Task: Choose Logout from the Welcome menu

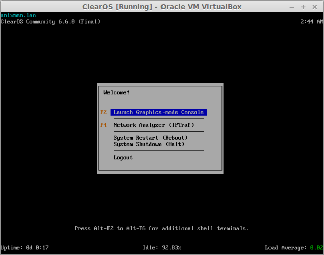Action: click(123, 157)
